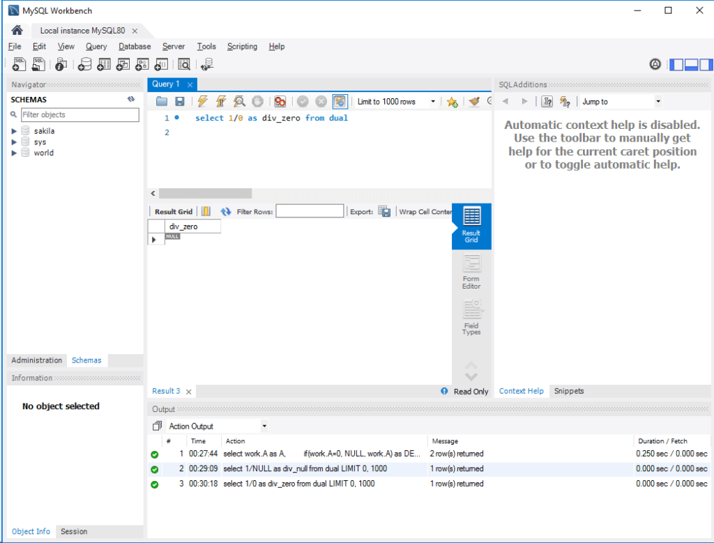Screen dimensions: 714x543
Task: Add query to favorites star icon
Action: (452, 102)
